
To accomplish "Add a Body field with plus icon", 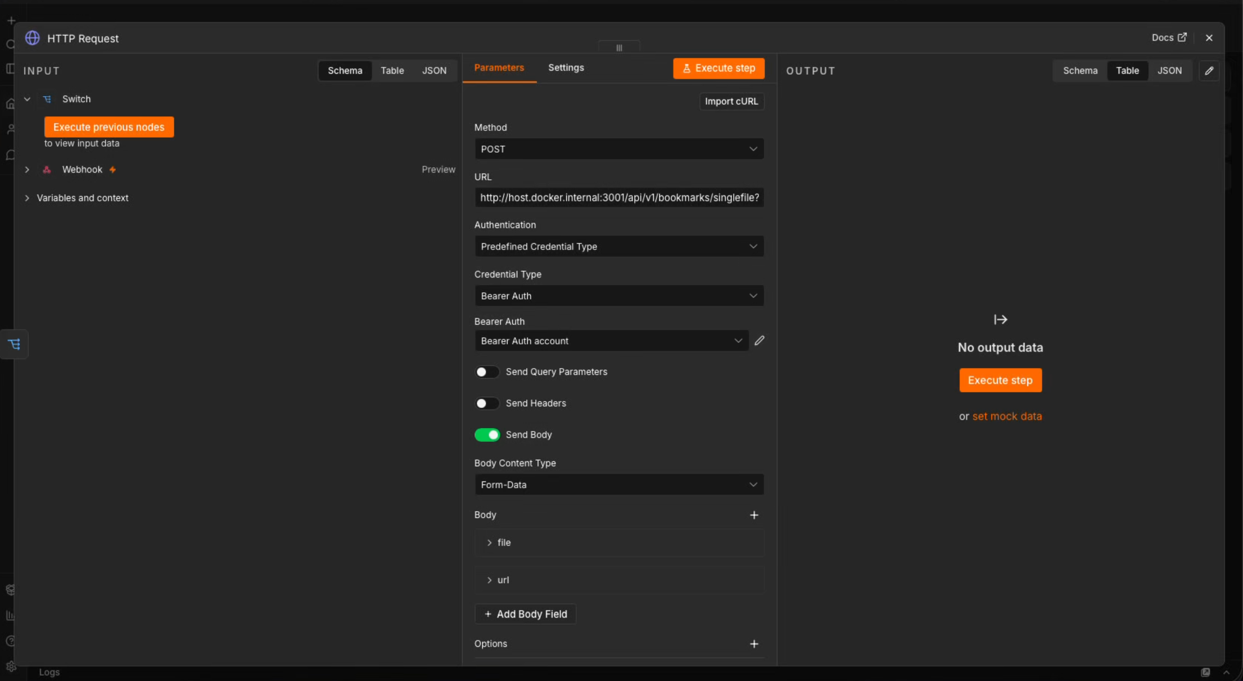I will pyautogui.click(x=754, y=515).
